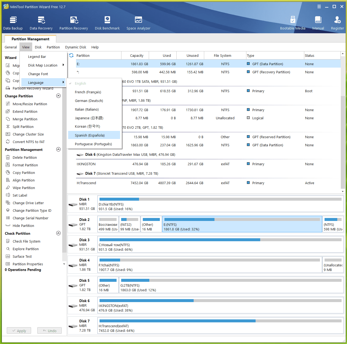This screenshot has width=347, height=344.
Task: Select the E:(NTFS) partition block on Disk 2
Action: click(242, 224)
